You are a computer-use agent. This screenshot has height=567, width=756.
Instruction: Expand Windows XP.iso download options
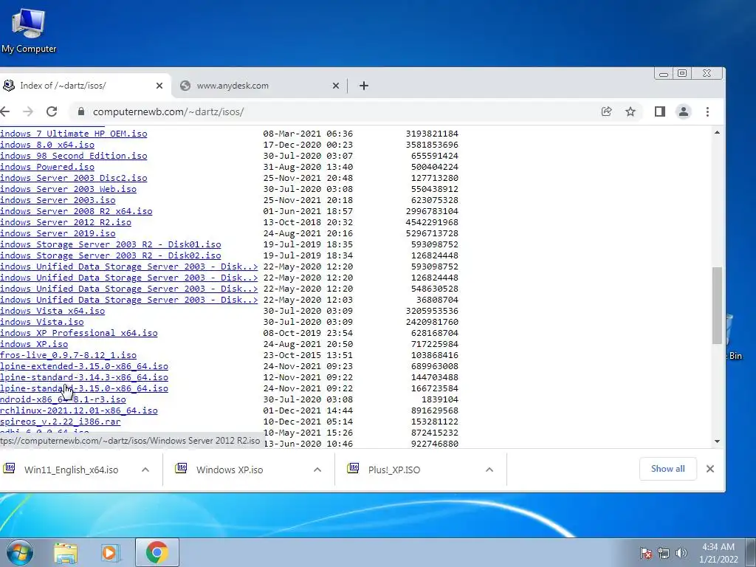[317, 470]
